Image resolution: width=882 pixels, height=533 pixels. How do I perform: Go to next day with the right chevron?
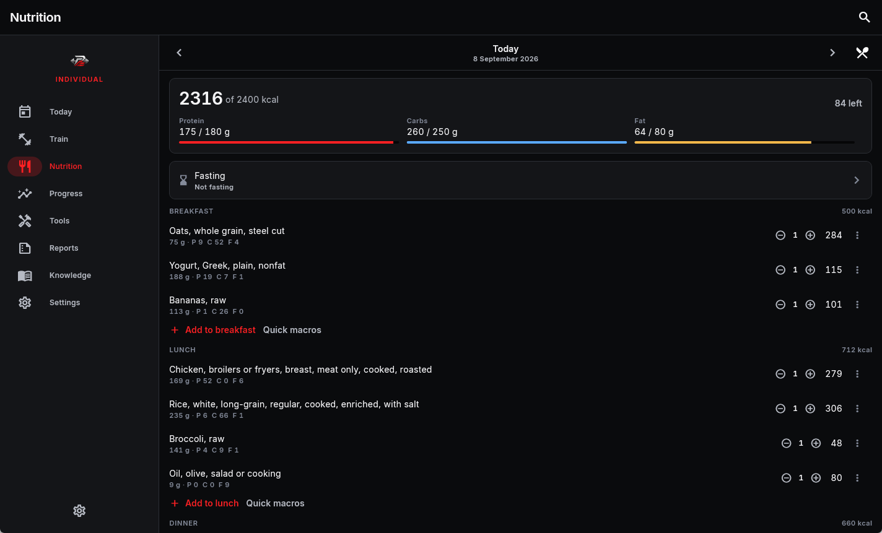pyautogui.click(x=832, y=53)
